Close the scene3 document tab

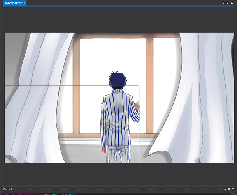(x=232, y=3)
